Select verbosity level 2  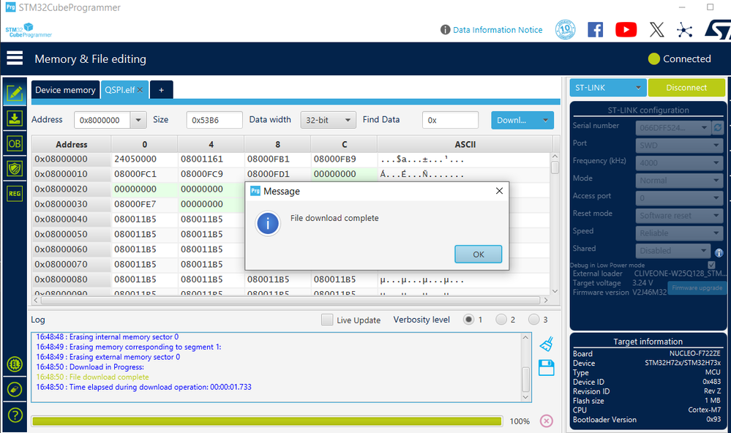pos(501,320)
